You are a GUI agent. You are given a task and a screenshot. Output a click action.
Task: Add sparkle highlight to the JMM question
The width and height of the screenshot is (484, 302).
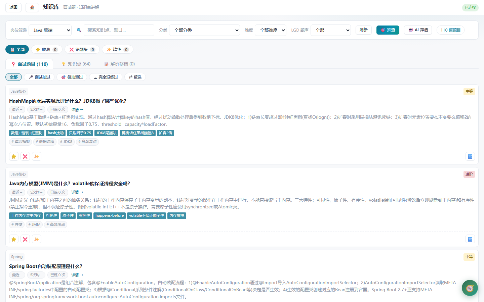pos(37,239)
